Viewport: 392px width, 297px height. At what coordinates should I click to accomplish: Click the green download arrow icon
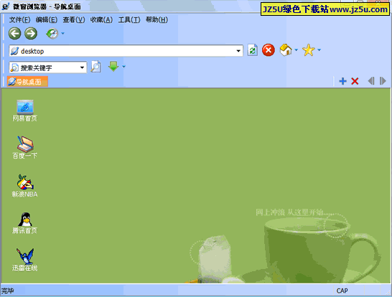(x=113, y=67)
